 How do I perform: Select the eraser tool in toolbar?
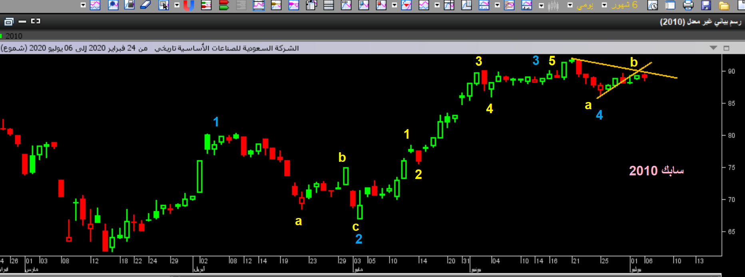(146, 5)
